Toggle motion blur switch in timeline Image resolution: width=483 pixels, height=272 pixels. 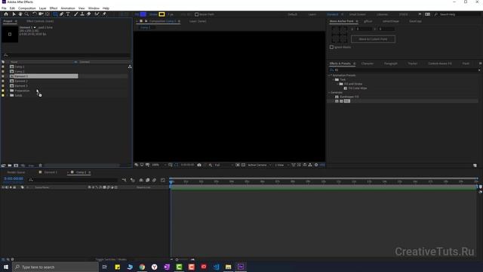(x=154, y=180)
